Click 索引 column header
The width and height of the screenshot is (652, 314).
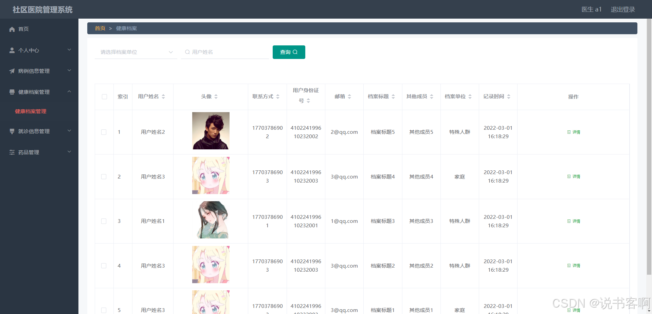click(123, 97)
